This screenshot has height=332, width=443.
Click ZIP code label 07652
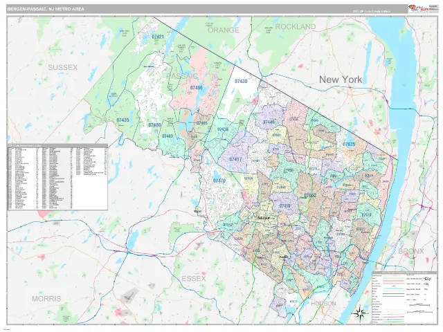tap(310, 195)
